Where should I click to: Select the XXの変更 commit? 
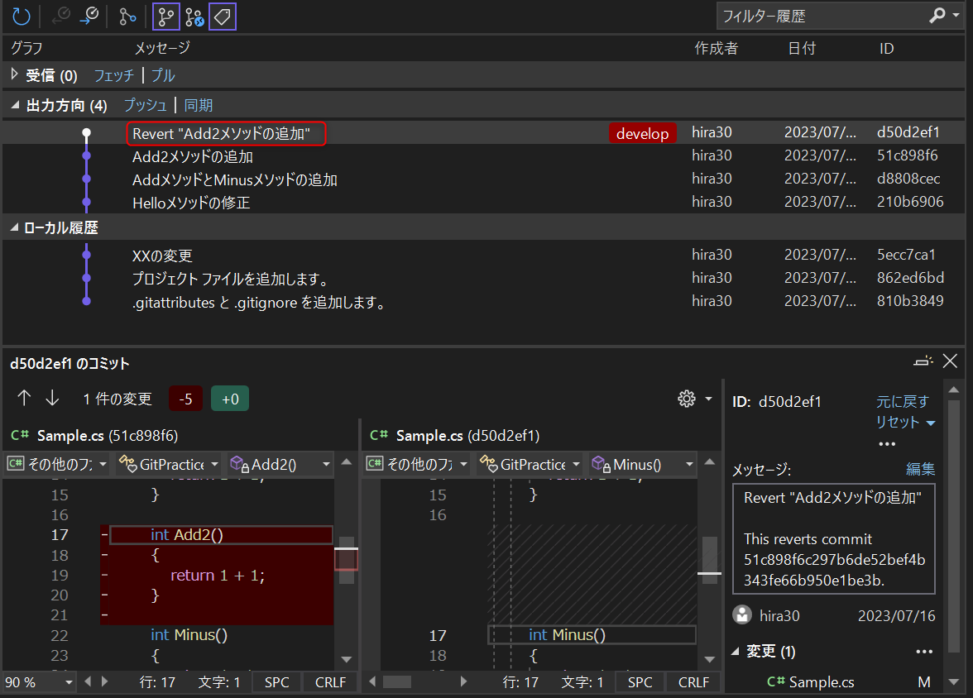coord(483,255)
